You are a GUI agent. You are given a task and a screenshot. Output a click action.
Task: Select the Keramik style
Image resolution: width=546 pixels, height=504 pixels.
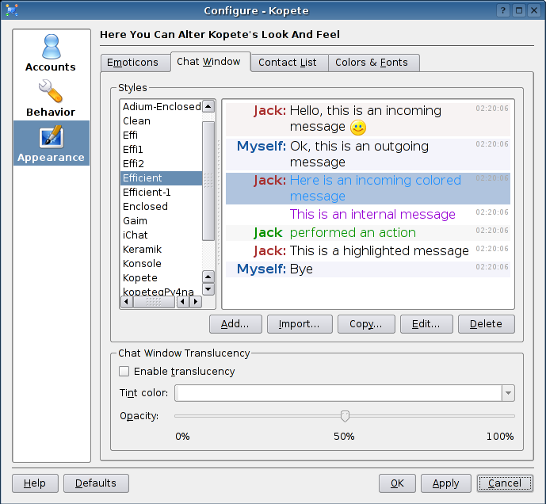pyautogui.click(x=161, y=250)
